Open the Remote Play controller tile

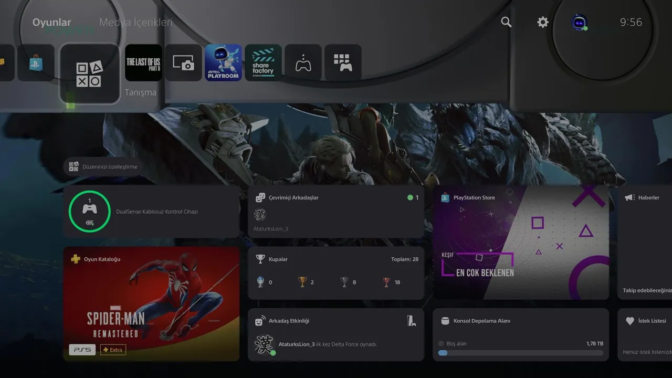[x=303, y=62]
